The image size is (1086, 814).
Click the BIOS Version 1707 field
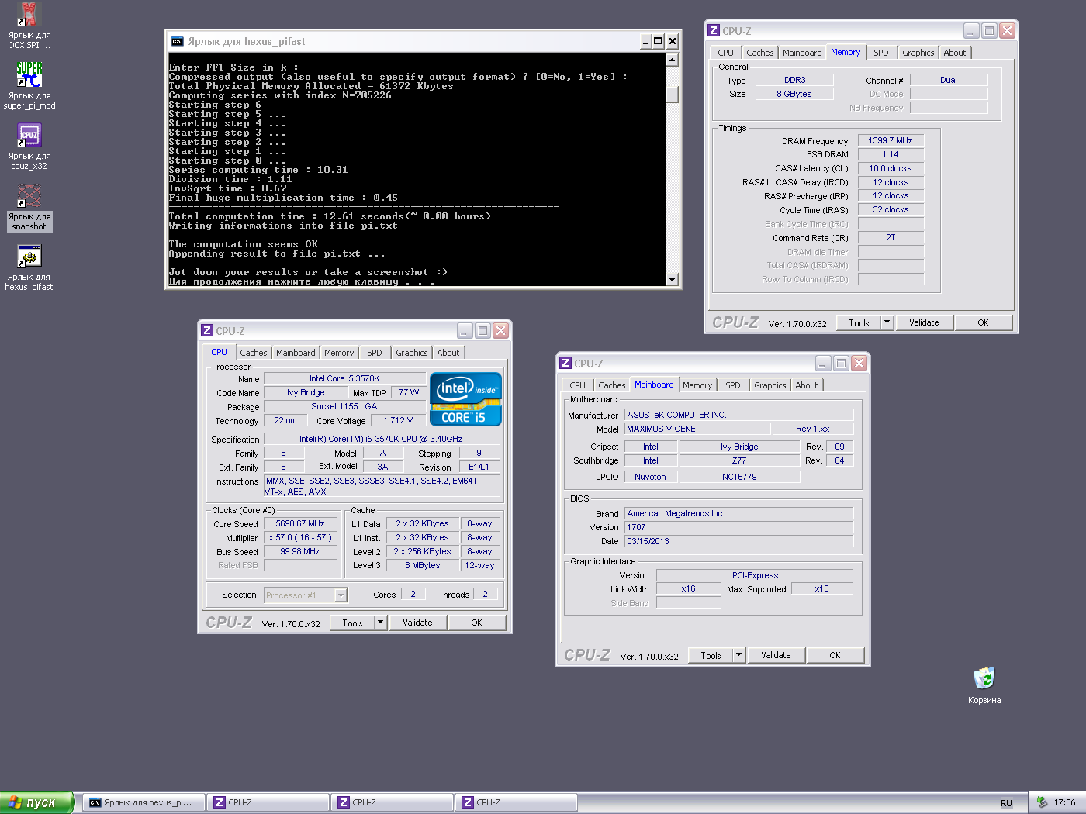pos(739,527)
